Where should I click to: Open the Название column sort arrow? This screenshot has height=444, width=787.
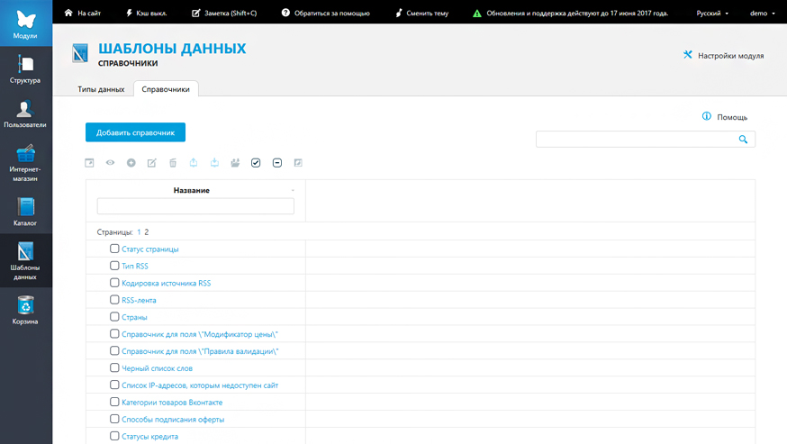tap(293, 190)
